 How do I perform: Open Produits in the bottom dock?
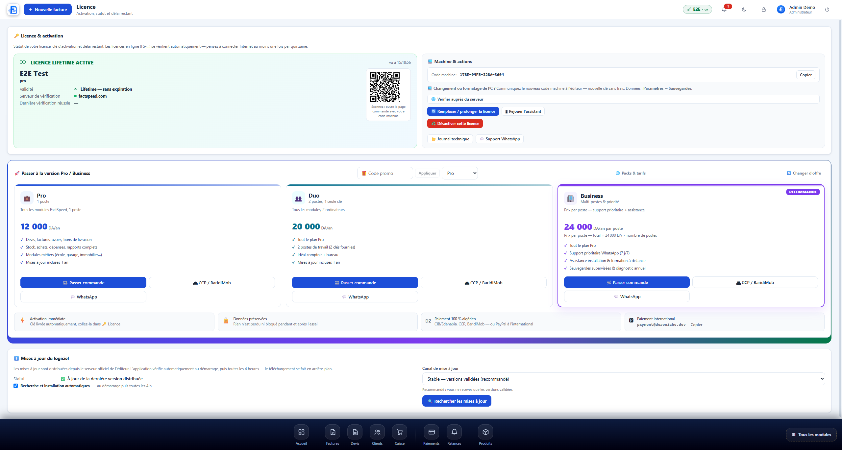coord(485,435)
